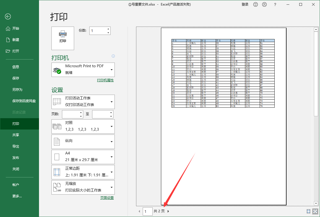Screen dimensions: 320x217
Task: Click the printer icon Print button
Action: [x=63, y=38]
